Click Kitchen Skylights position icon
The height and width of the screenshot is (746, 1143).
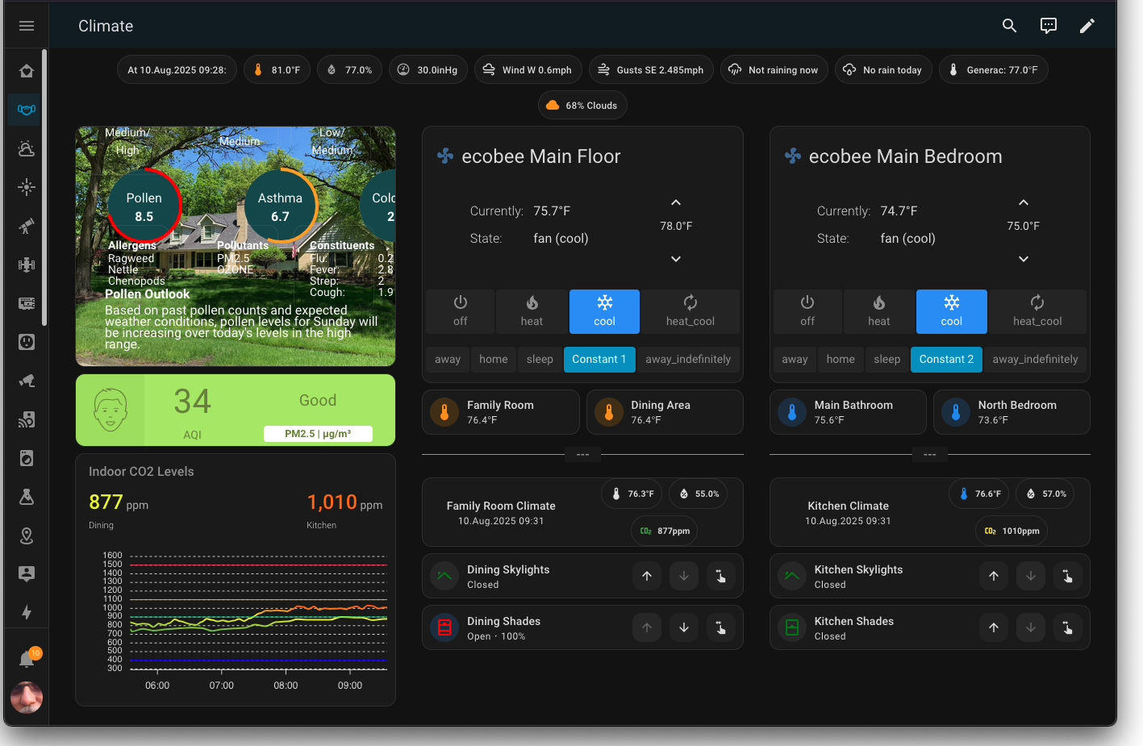(1068, 576)
